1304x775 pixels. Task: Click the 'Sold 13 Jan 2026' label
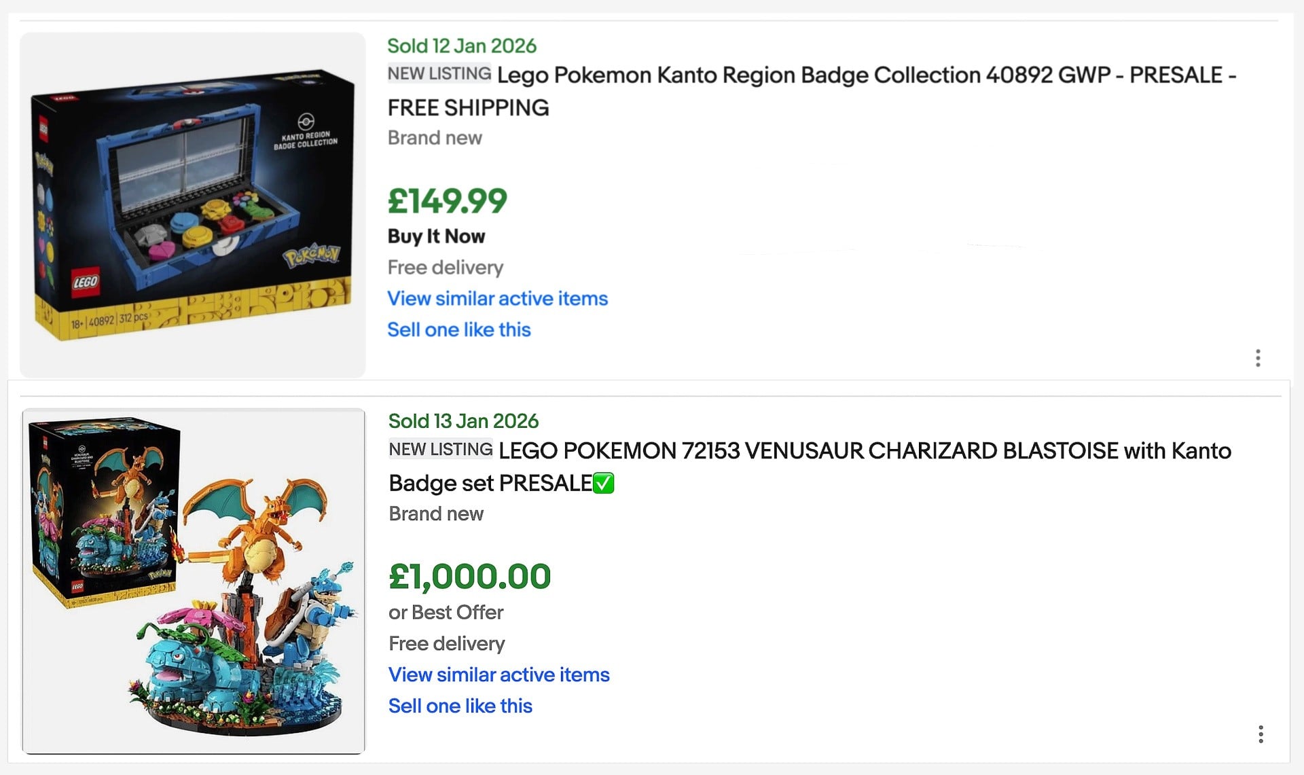463,421
